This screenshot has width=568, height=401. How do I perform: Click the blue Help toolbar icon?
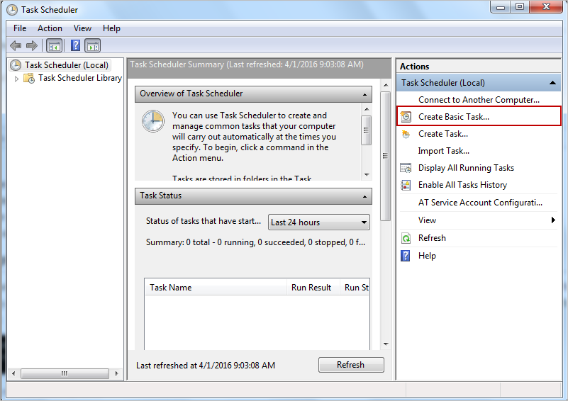[75, 45]
